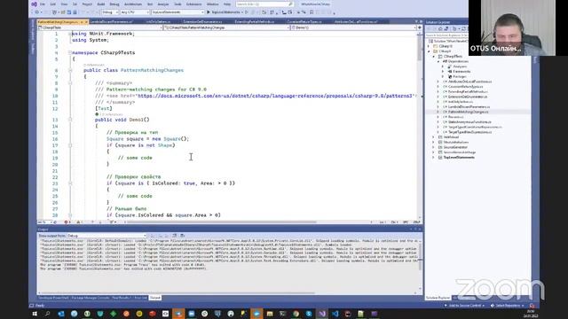Screen dimensions: 568x319
Task: Switch to the Developer PowerShell tab
Action: click(x=53, y=298)
